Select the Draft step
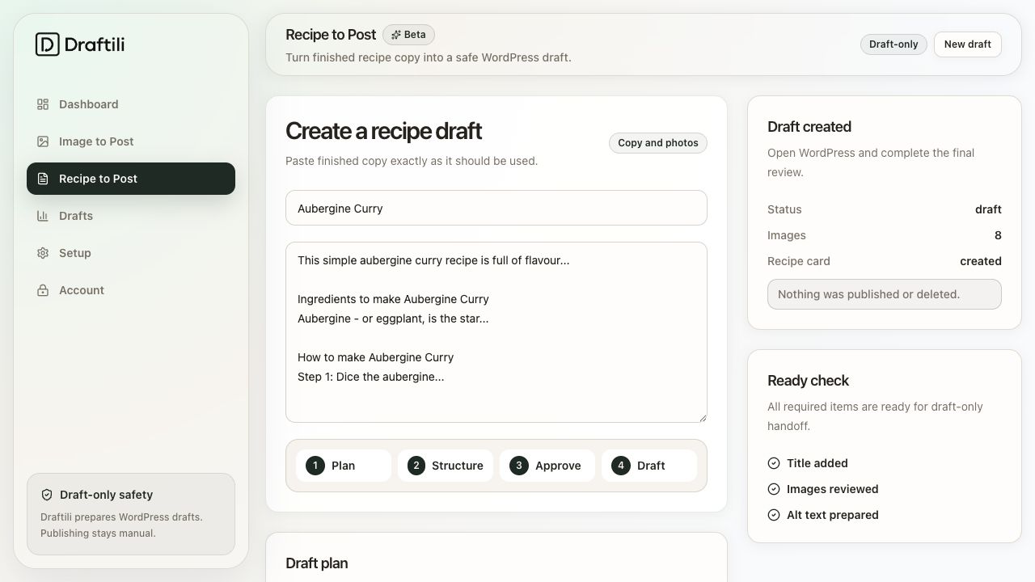This screenshot has height=582, width=1035. pyautogui.click(x=649, y=466)
